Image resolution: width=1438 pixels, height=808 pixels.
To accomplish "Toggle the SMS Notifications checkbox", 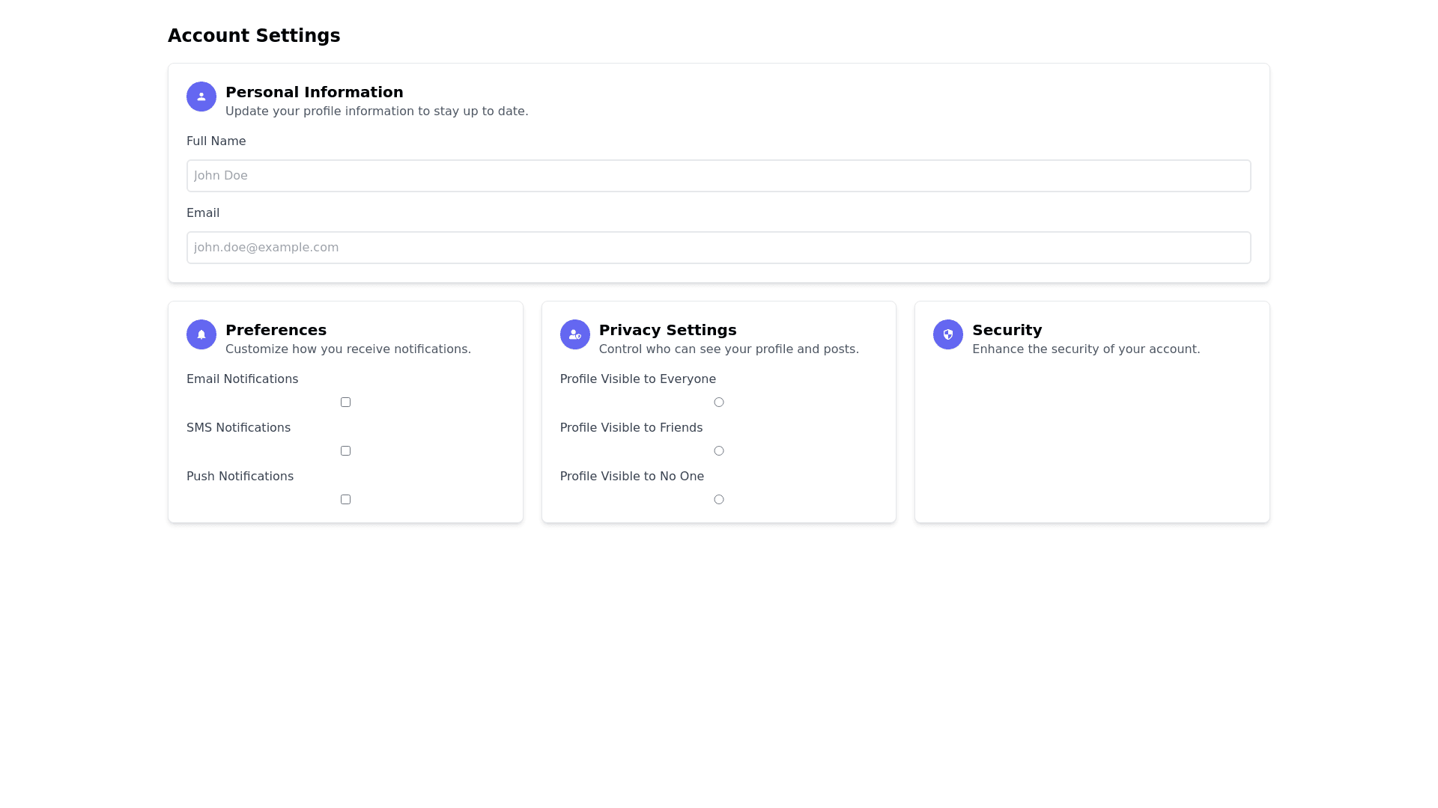I will pyautogui.click(x=345, y=451).
